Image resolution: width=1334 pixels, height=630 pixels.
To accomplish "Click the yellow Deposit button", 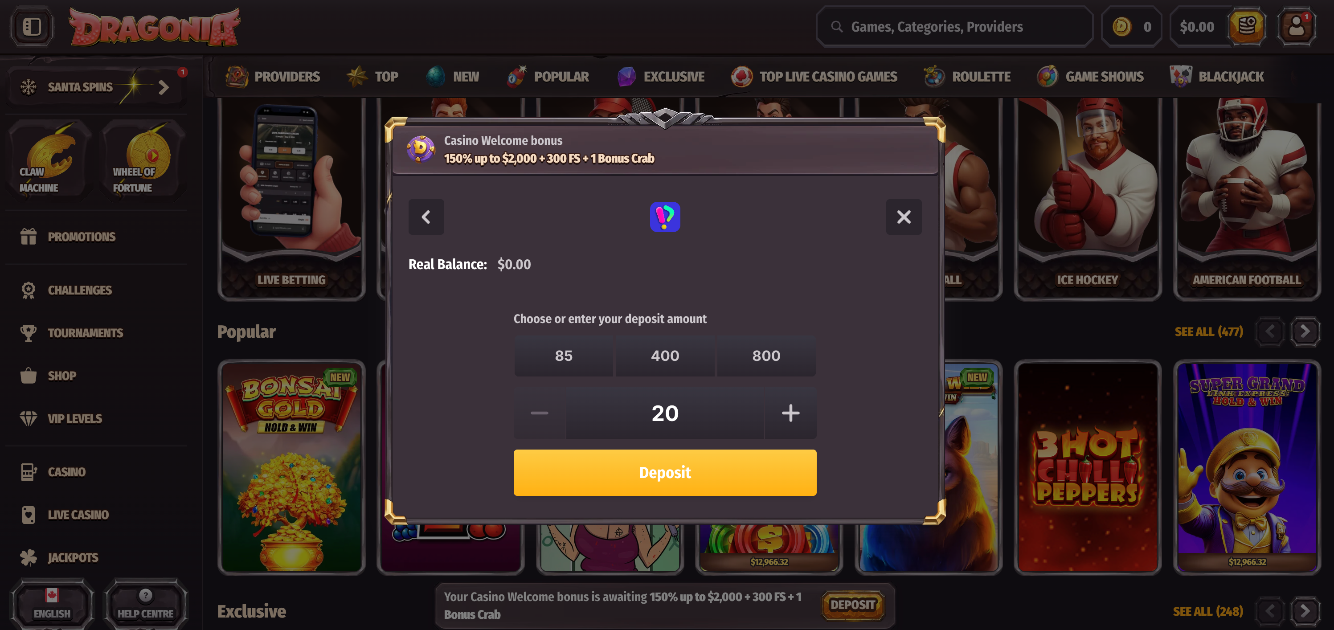I will tap(665, 473).
